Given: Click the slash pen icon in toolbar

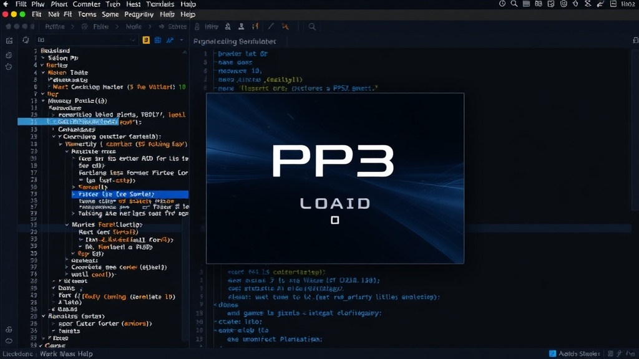Looking at the screenshot, I should [271, 26].
